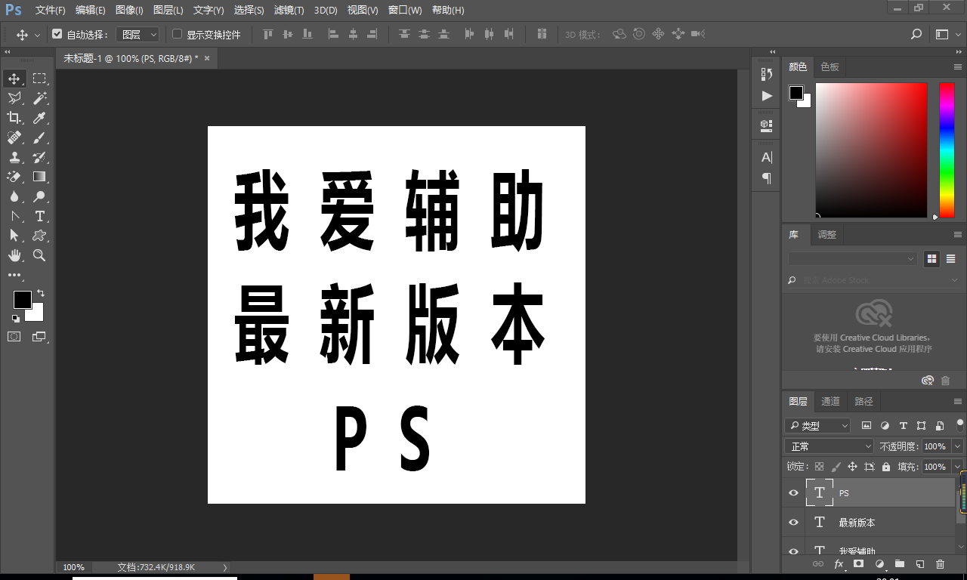Image resolution: width=967 pixels, height=580 pixels.
Task: Open the Edit Toolbar three-dots button
Action: [14, 276]
